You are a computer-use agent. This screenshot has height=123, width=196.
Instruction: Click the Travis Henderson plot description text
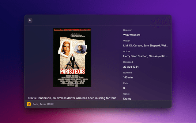point(72,98)
